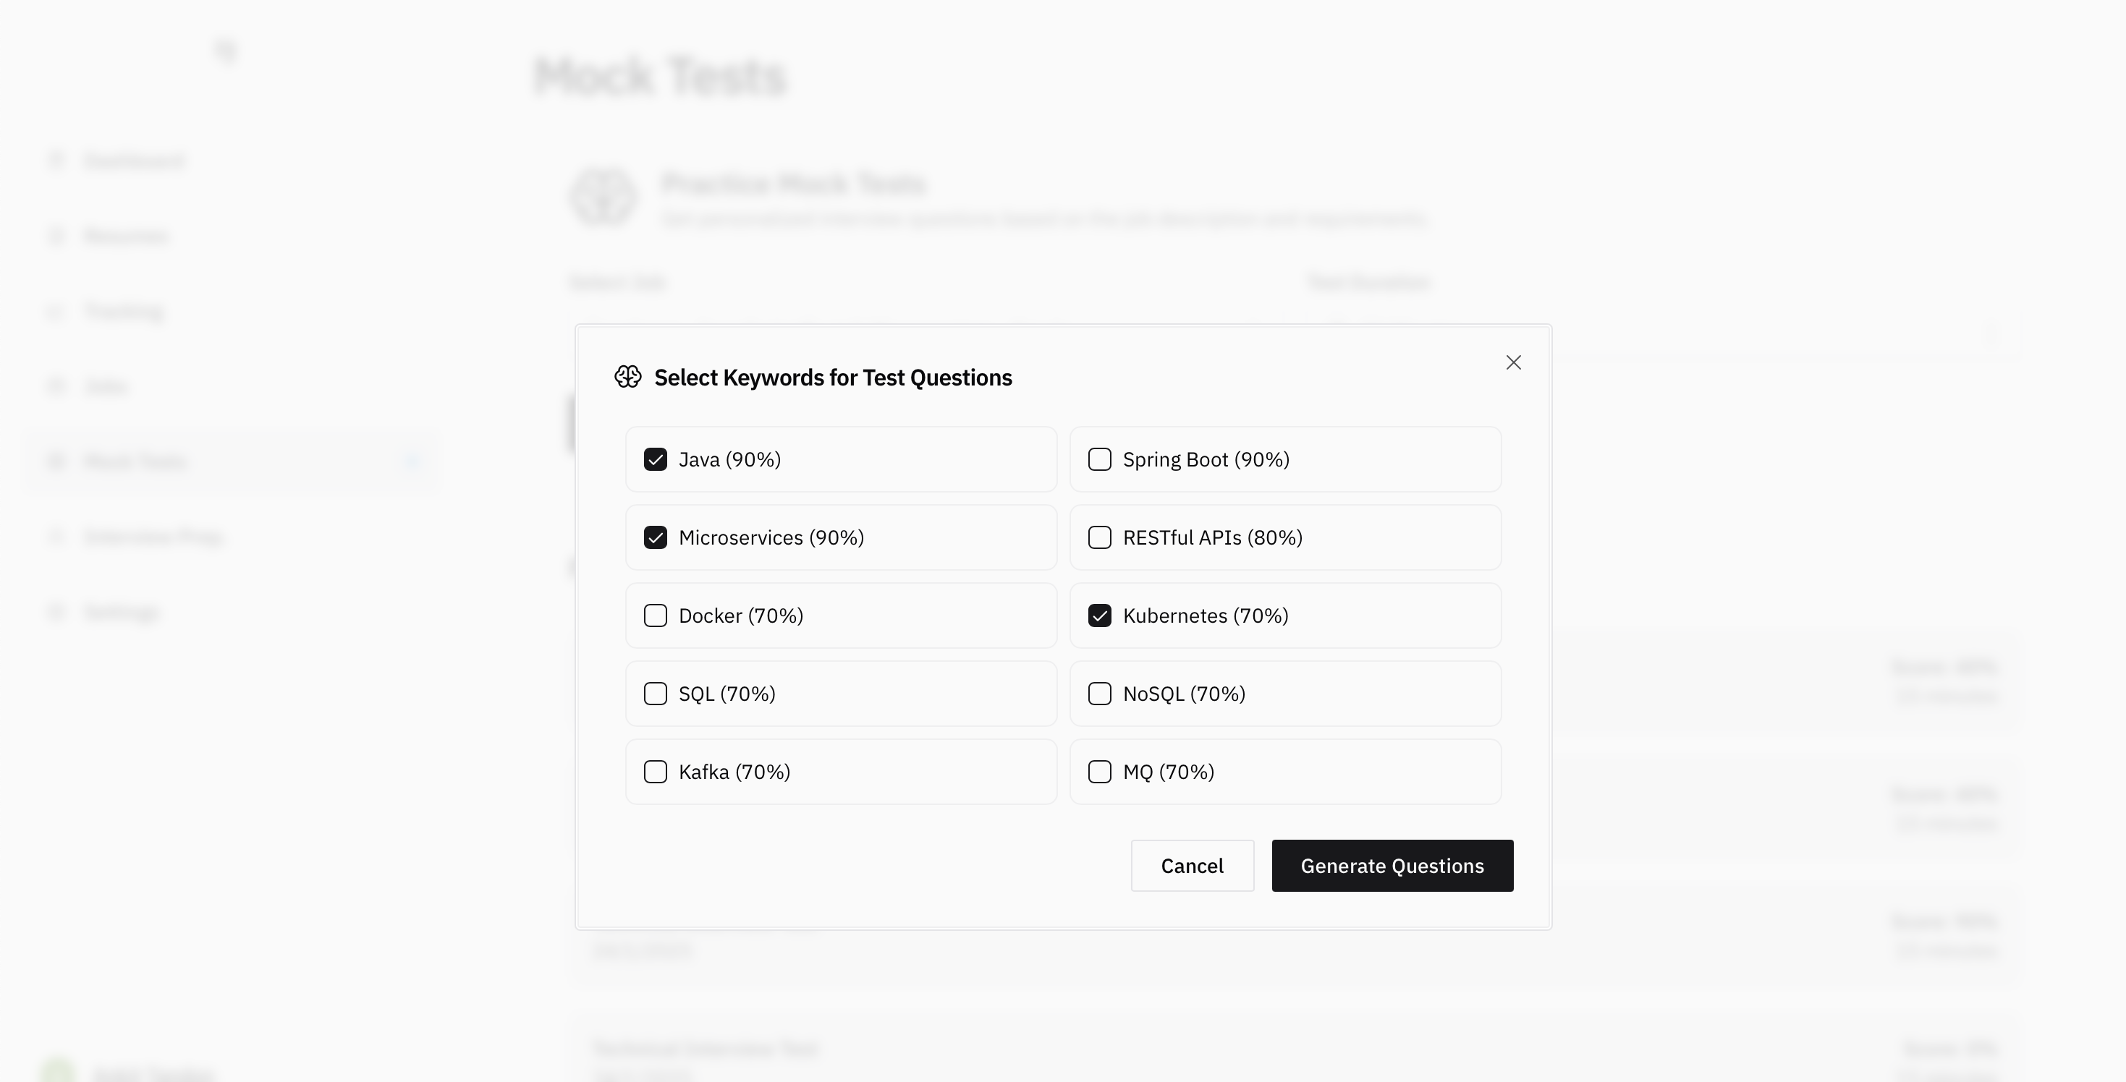Screen dimensions: 2126x1082
Task: Deselect the Microservices (90%) keyword
Action: coord(656,537)
